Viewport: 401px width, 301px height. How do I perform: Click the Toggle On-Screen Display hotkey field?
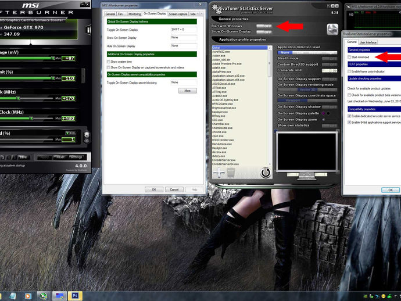point(184,30)
